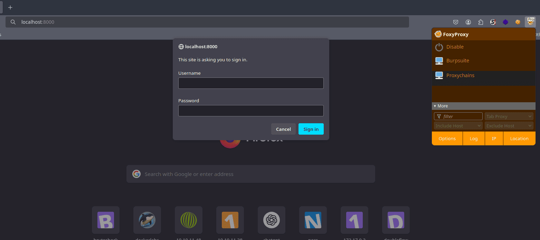
Task: Click the FoxyProxy extension toolbar icon
Action: pyautogui.click(x=530, y=22)
